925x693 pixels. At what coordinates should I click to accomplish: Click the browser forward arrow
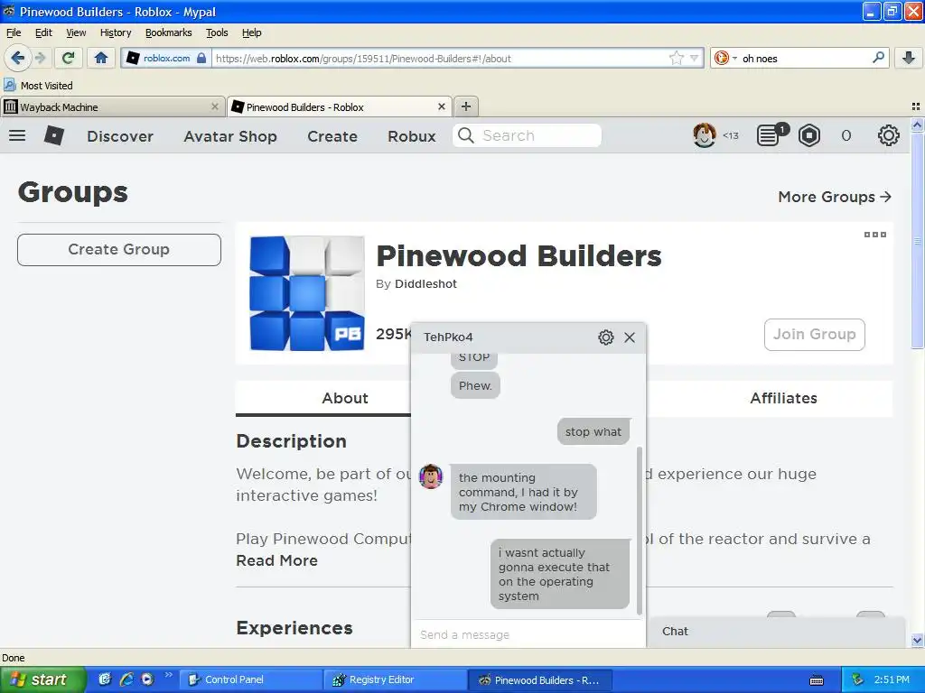(x=40, y=58)
